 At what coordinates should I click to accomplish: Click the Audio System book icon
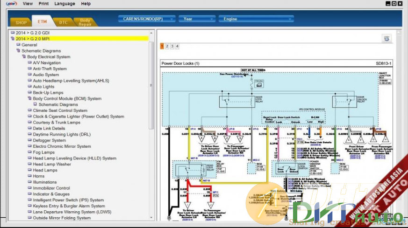29,75
